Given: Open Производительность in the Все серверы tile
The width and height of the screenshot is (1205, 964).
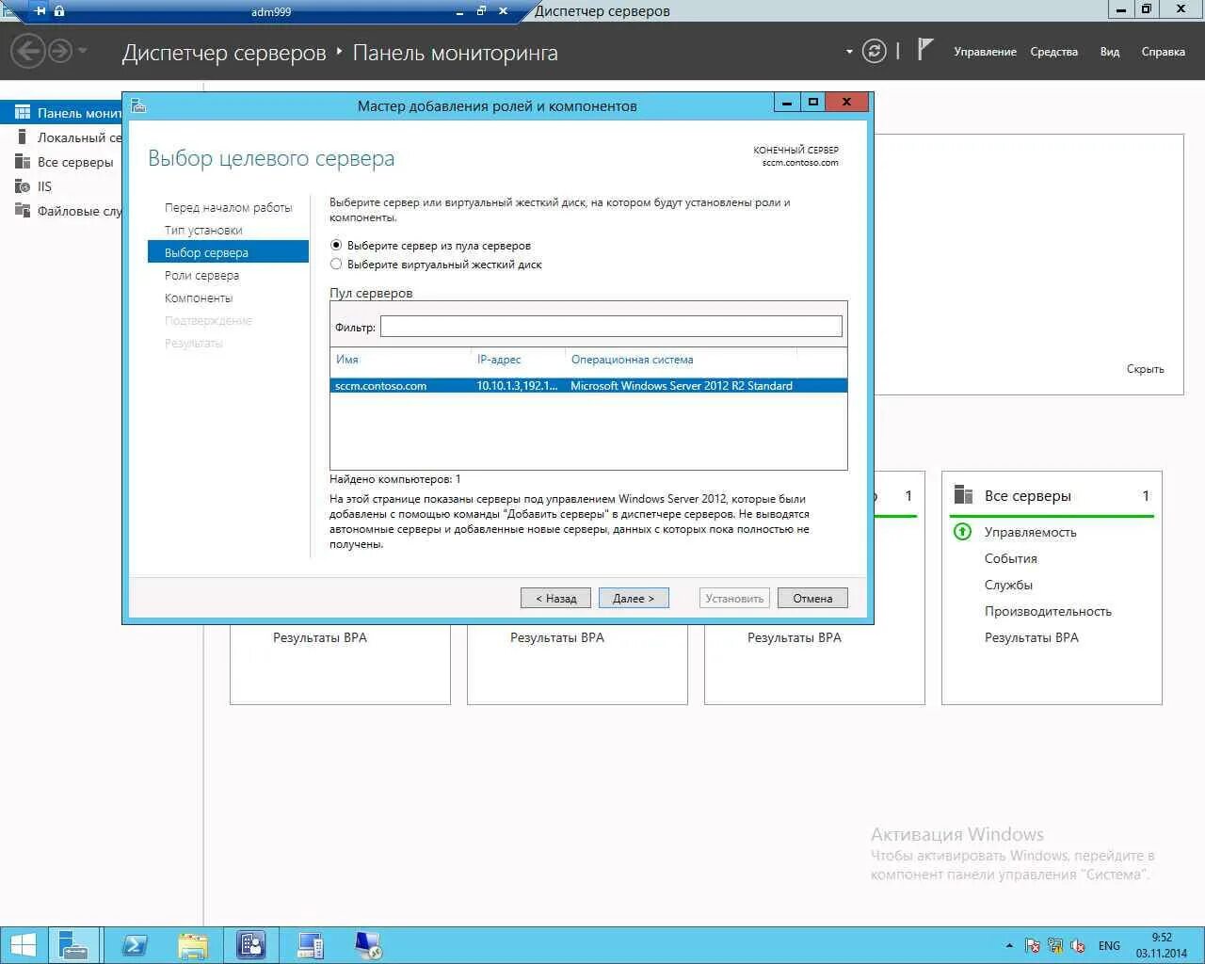Looking at the screenshot, I should pos(1048,611).
